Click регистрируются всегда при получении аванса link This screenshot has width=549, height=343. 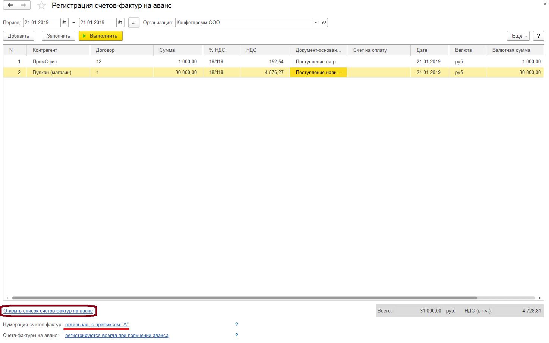(x=117, y=335)
